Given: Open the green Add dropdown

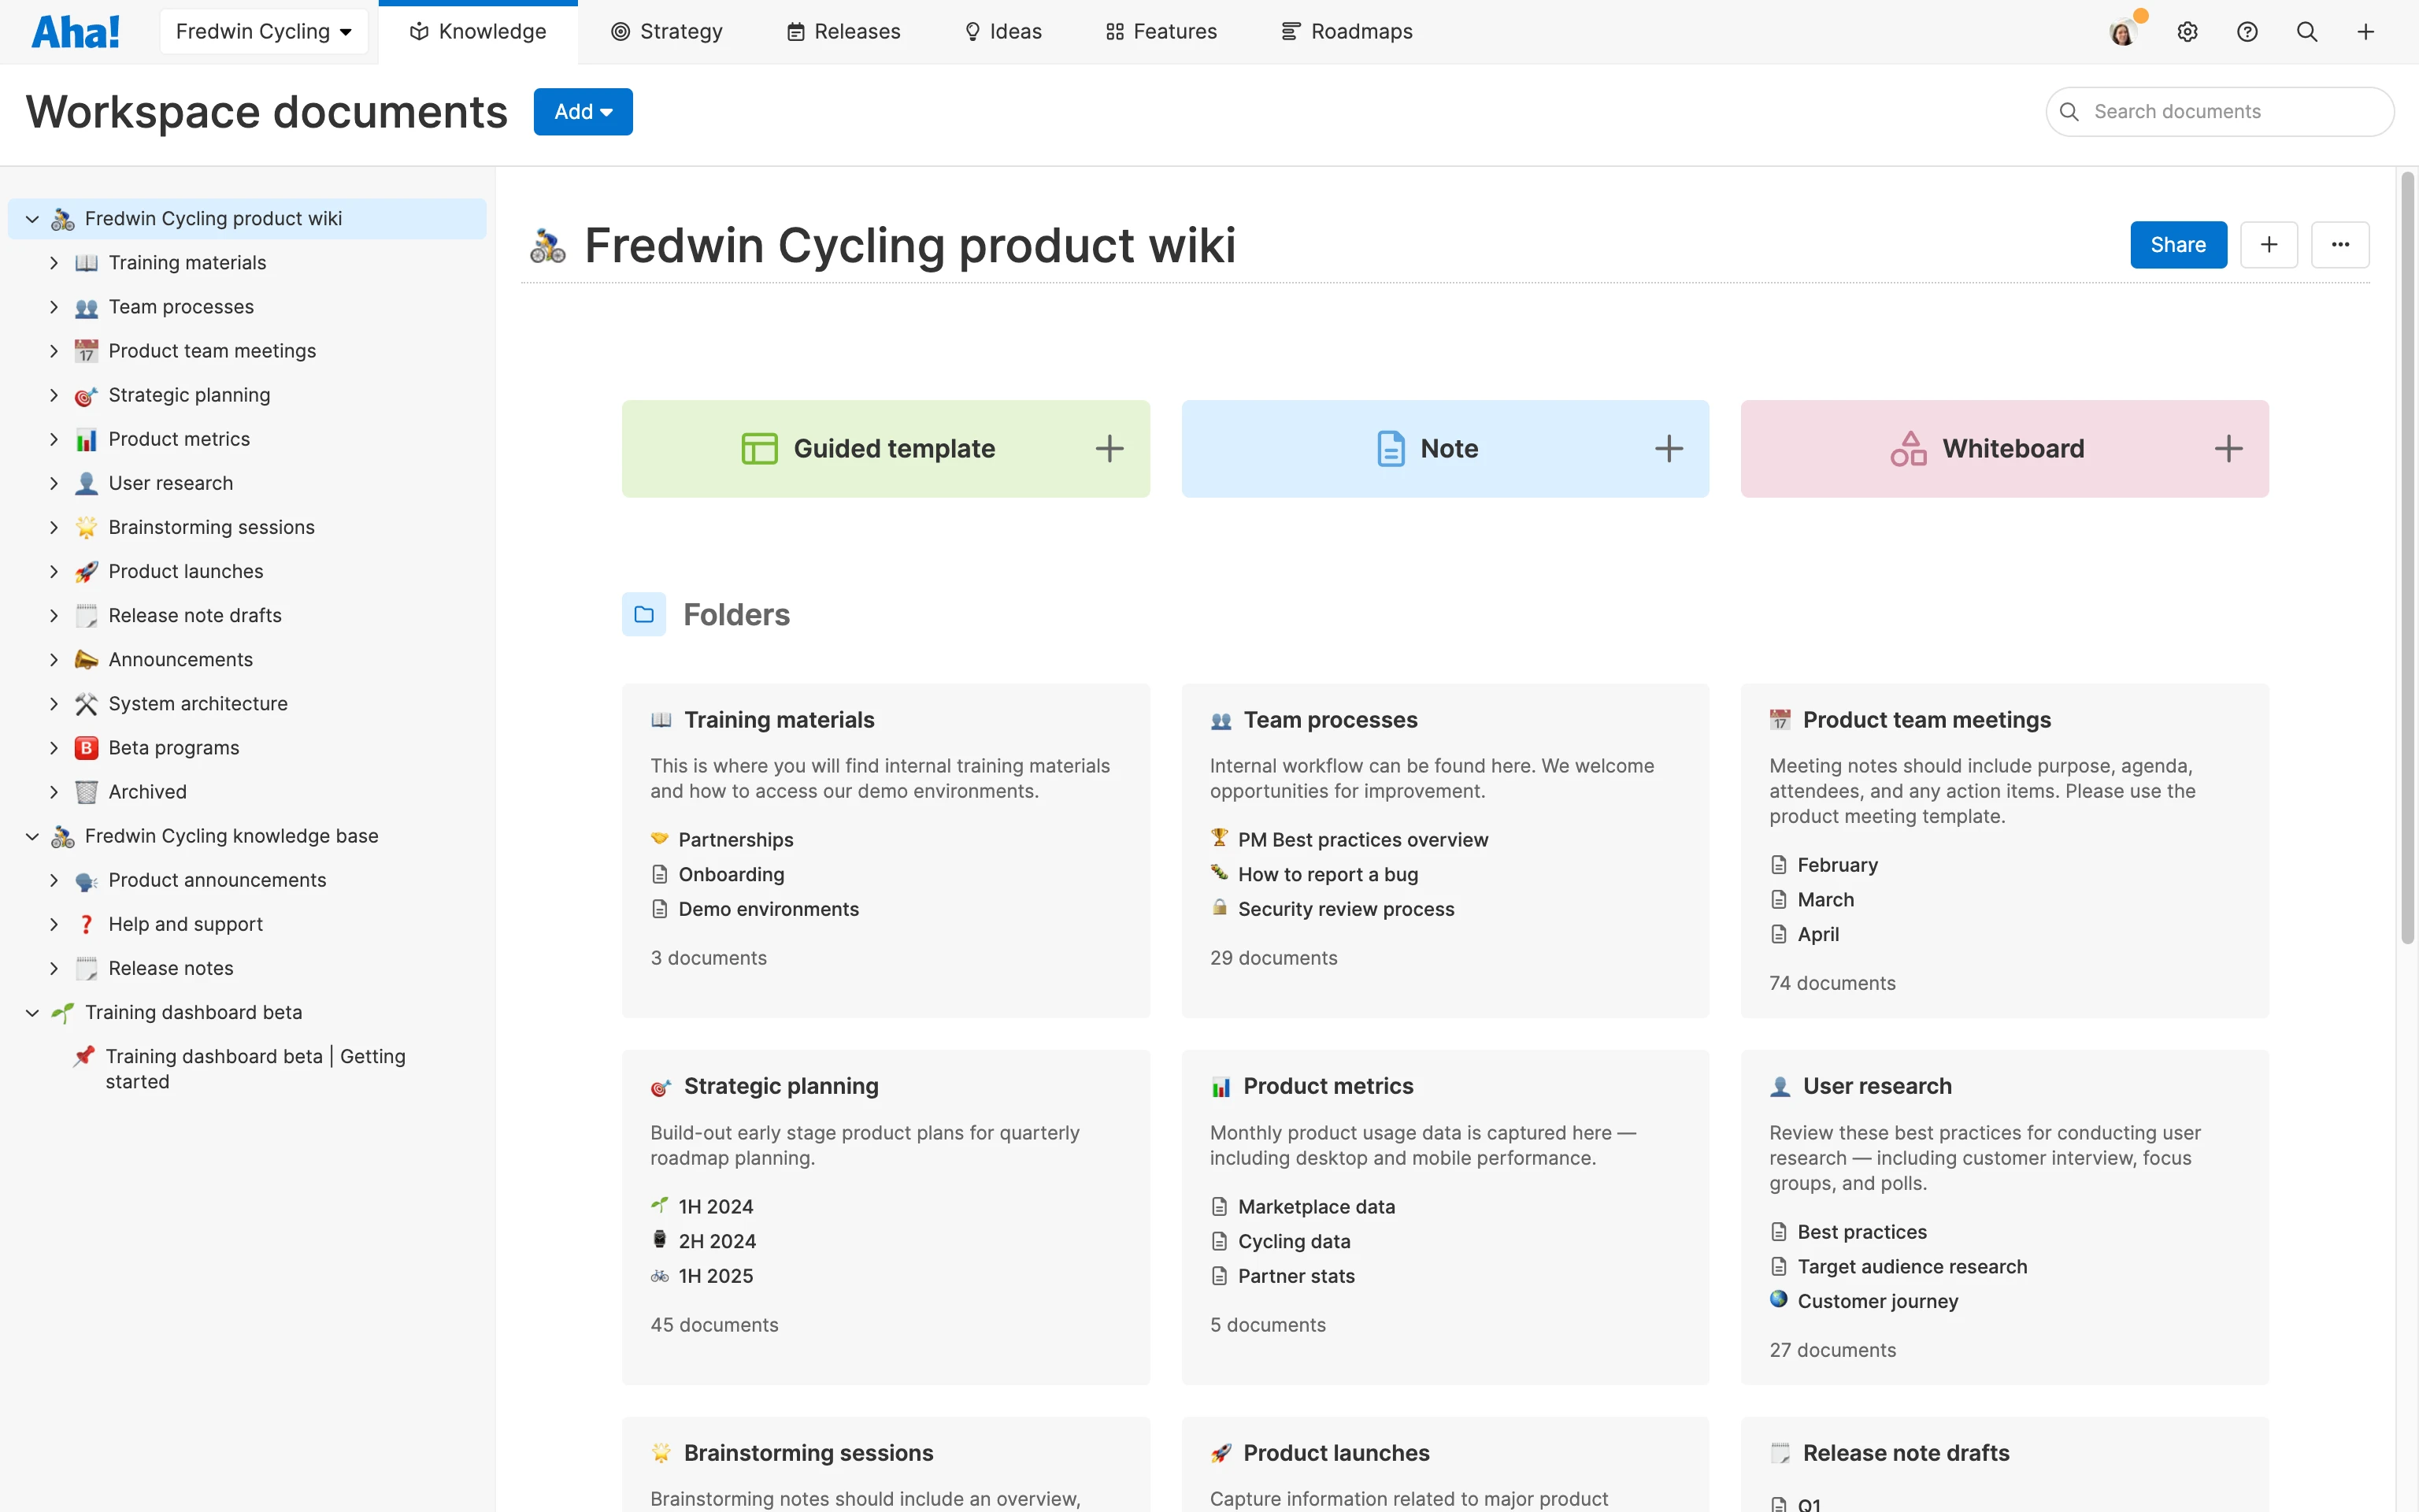Looking at the screenshot, I should 583,111.
